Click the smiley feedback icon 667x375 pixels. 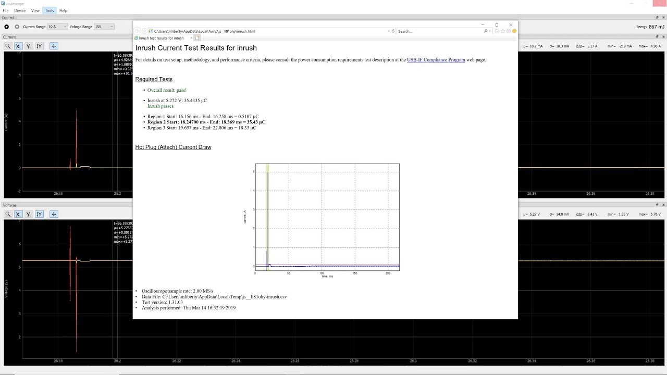click(x=514, y=31)
